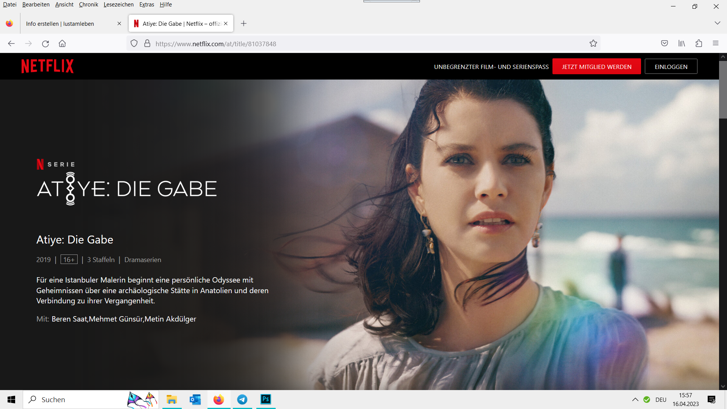
Task: Save page to Pocket icon
Action: click(x=665, y=44)
